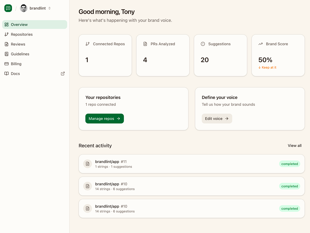Open the Guidelines page from sidebar
The width and height of the screenshot is (310, 233).
coord(20,54)
